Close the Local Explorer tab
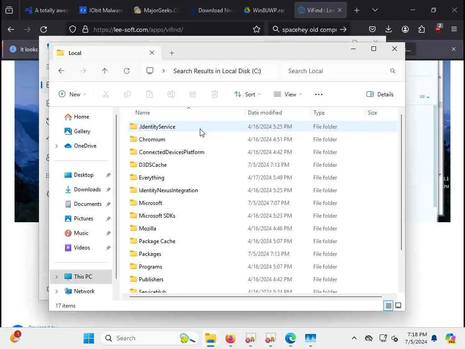Screen dimensions: 465x349 coord(152,53)
